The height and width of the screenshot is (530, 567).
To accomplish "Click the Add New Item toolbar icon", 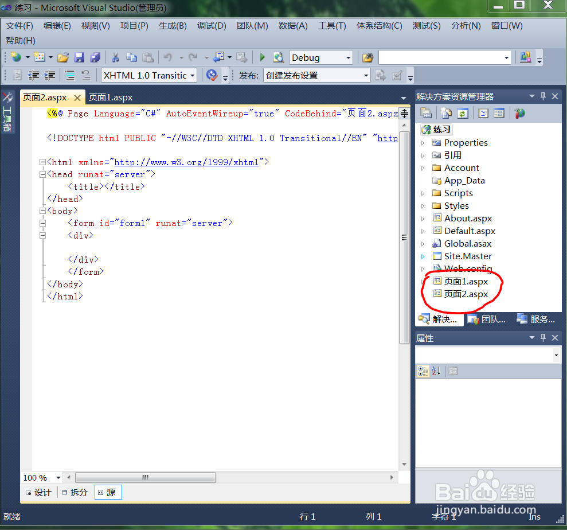I will click(39, 57).
